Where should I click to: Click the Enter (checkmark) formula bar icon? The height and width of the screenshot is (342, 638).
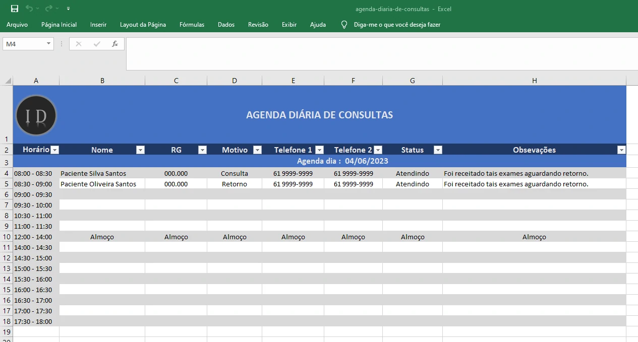96,44
